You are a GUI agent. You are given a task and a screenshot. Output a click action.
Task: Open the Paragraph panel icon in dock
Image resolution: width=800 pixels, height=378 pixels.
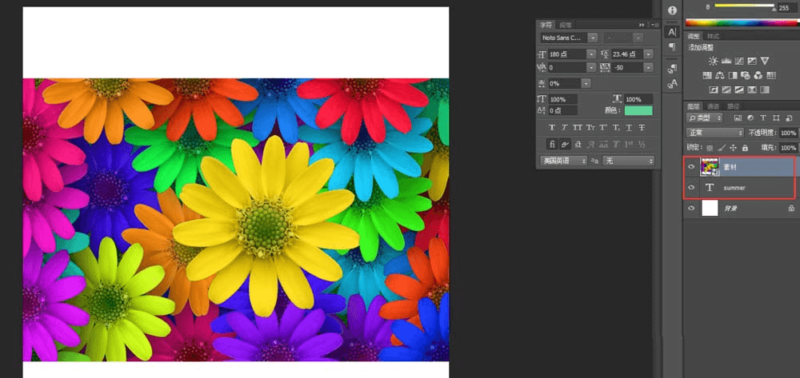(673, 47)
